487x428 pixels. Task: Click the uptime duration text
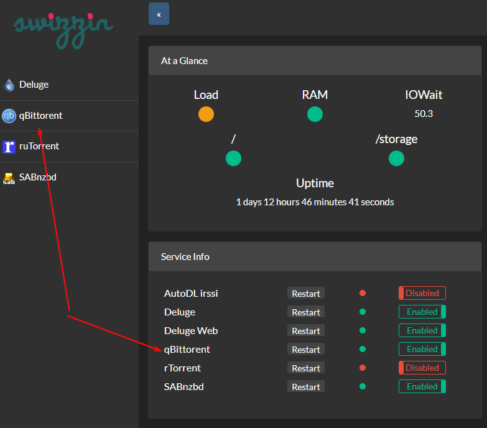click(x=315, y=202)
